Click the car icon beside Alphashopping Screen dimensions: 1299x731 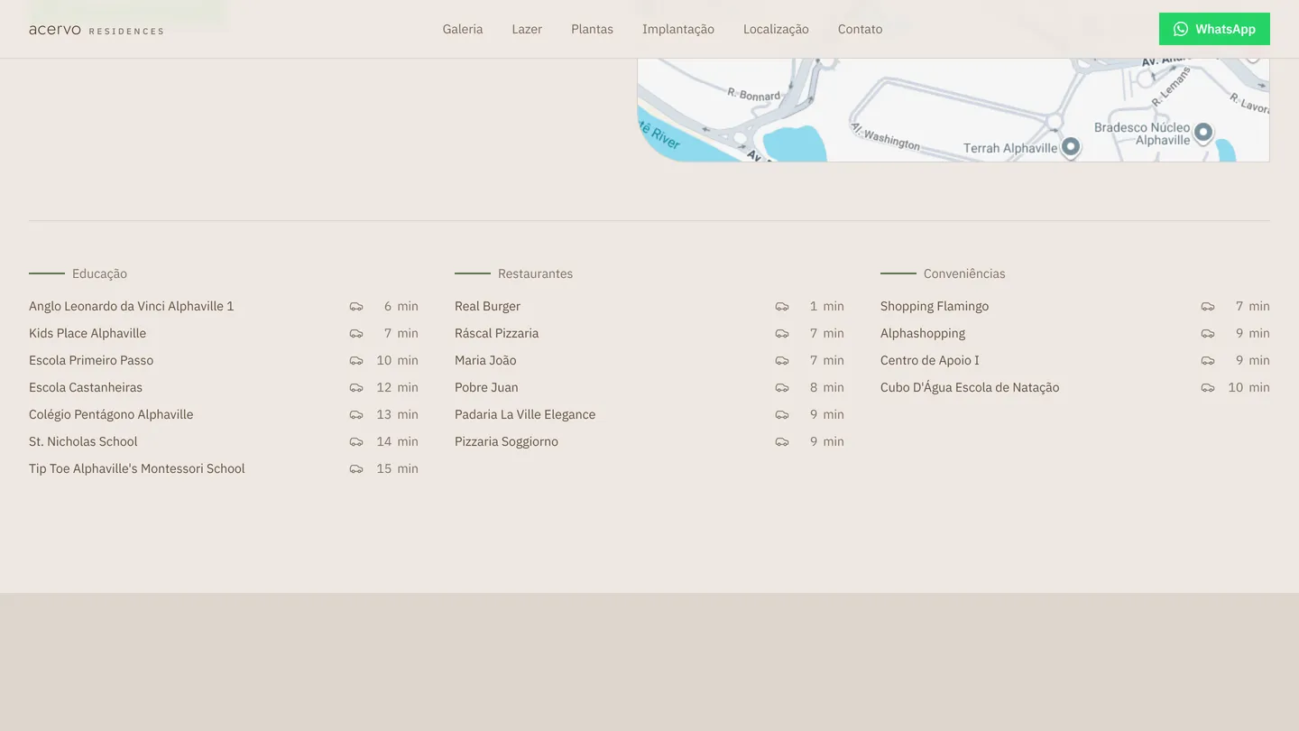point(1208,334)
